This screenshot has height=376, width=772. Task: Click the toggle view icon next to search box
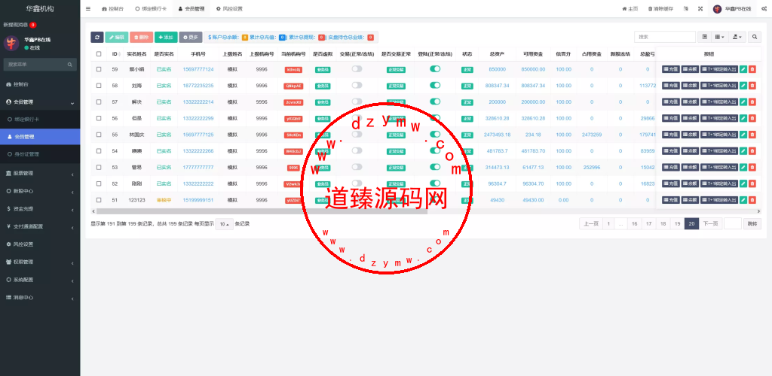(705, 37)
